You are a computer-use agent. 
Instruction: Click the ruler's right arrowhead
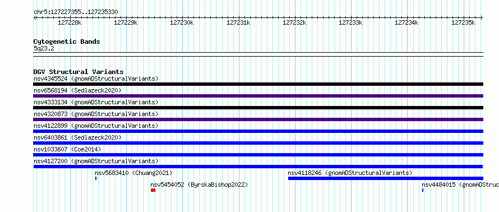482,17
